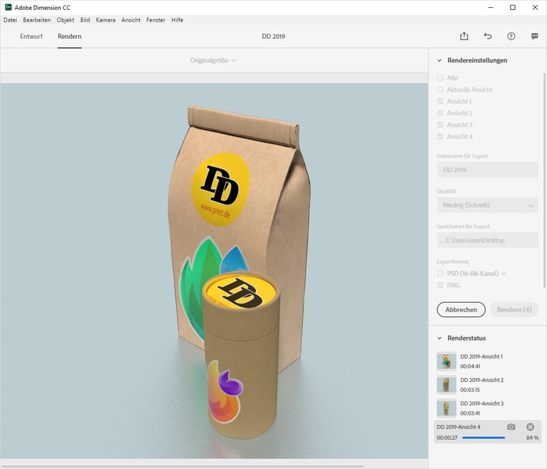Switch to the Entwurf tab

32,36
